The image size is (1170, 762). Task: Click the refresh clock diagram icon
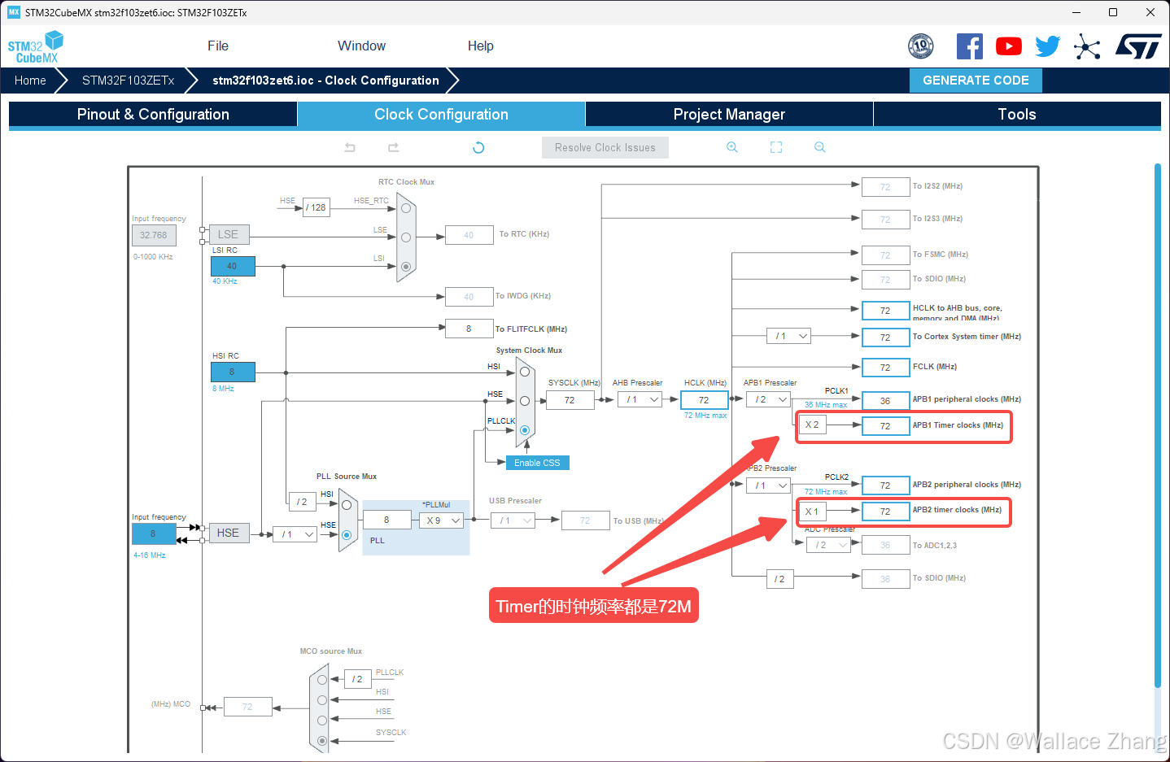(478, 147)
